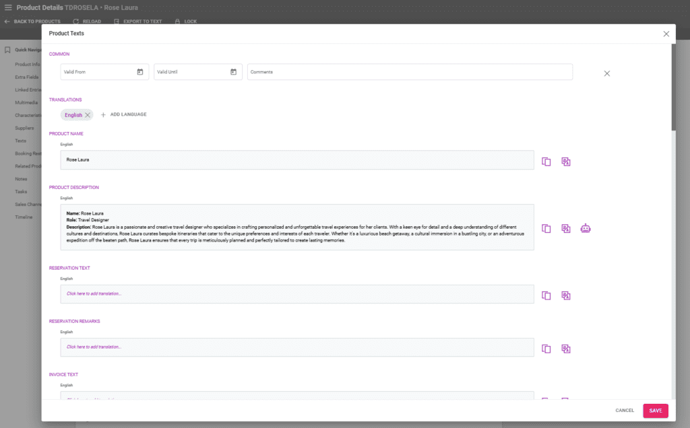Click the dialog's vertical scrollbar
690x428 pixels.
pos(673,87)
